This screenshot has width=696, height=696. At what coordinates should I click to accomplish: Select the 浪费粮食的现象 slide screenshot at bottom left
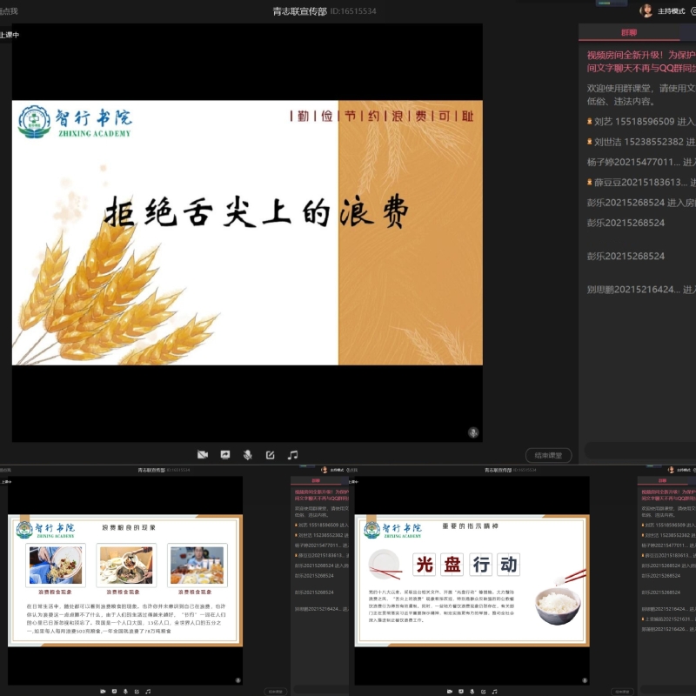(x=125, y=581)
